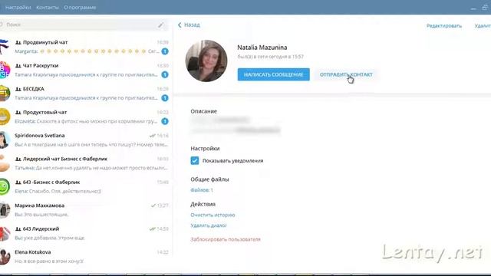The width and height of the screenshot is (491, 276).
Task: Open the Контакты menu
Action: coord(48,7)
